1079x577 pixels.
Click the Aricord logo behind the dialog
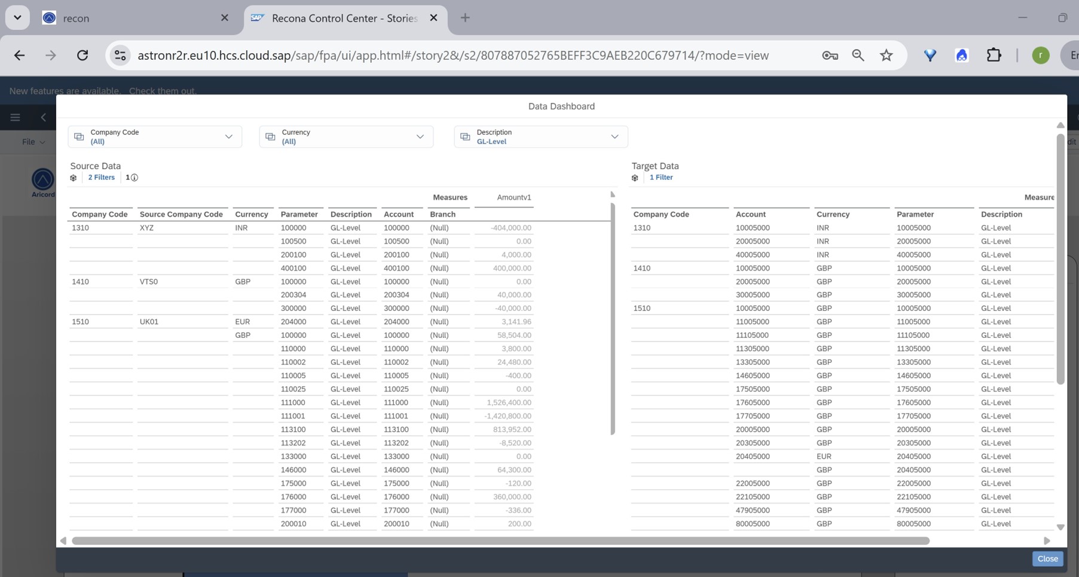[x=42, y=182]
